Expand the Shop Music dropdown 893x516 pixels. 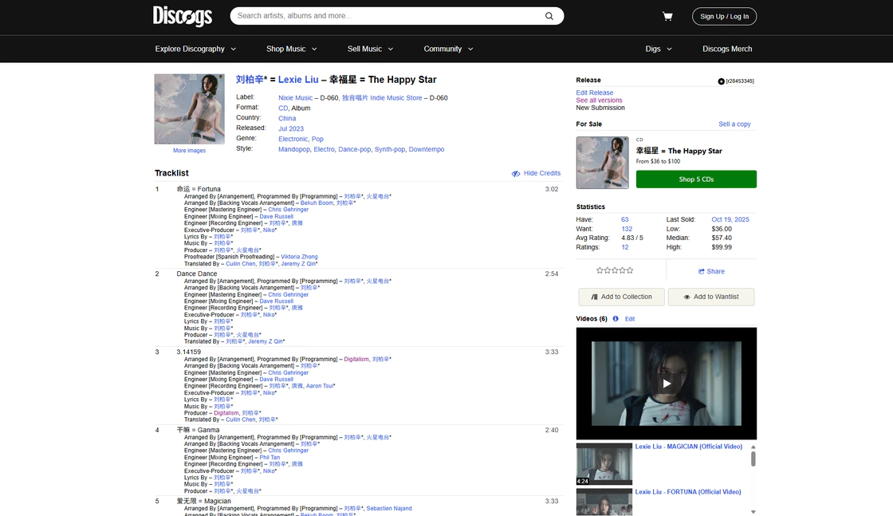(x=291, y=49)
